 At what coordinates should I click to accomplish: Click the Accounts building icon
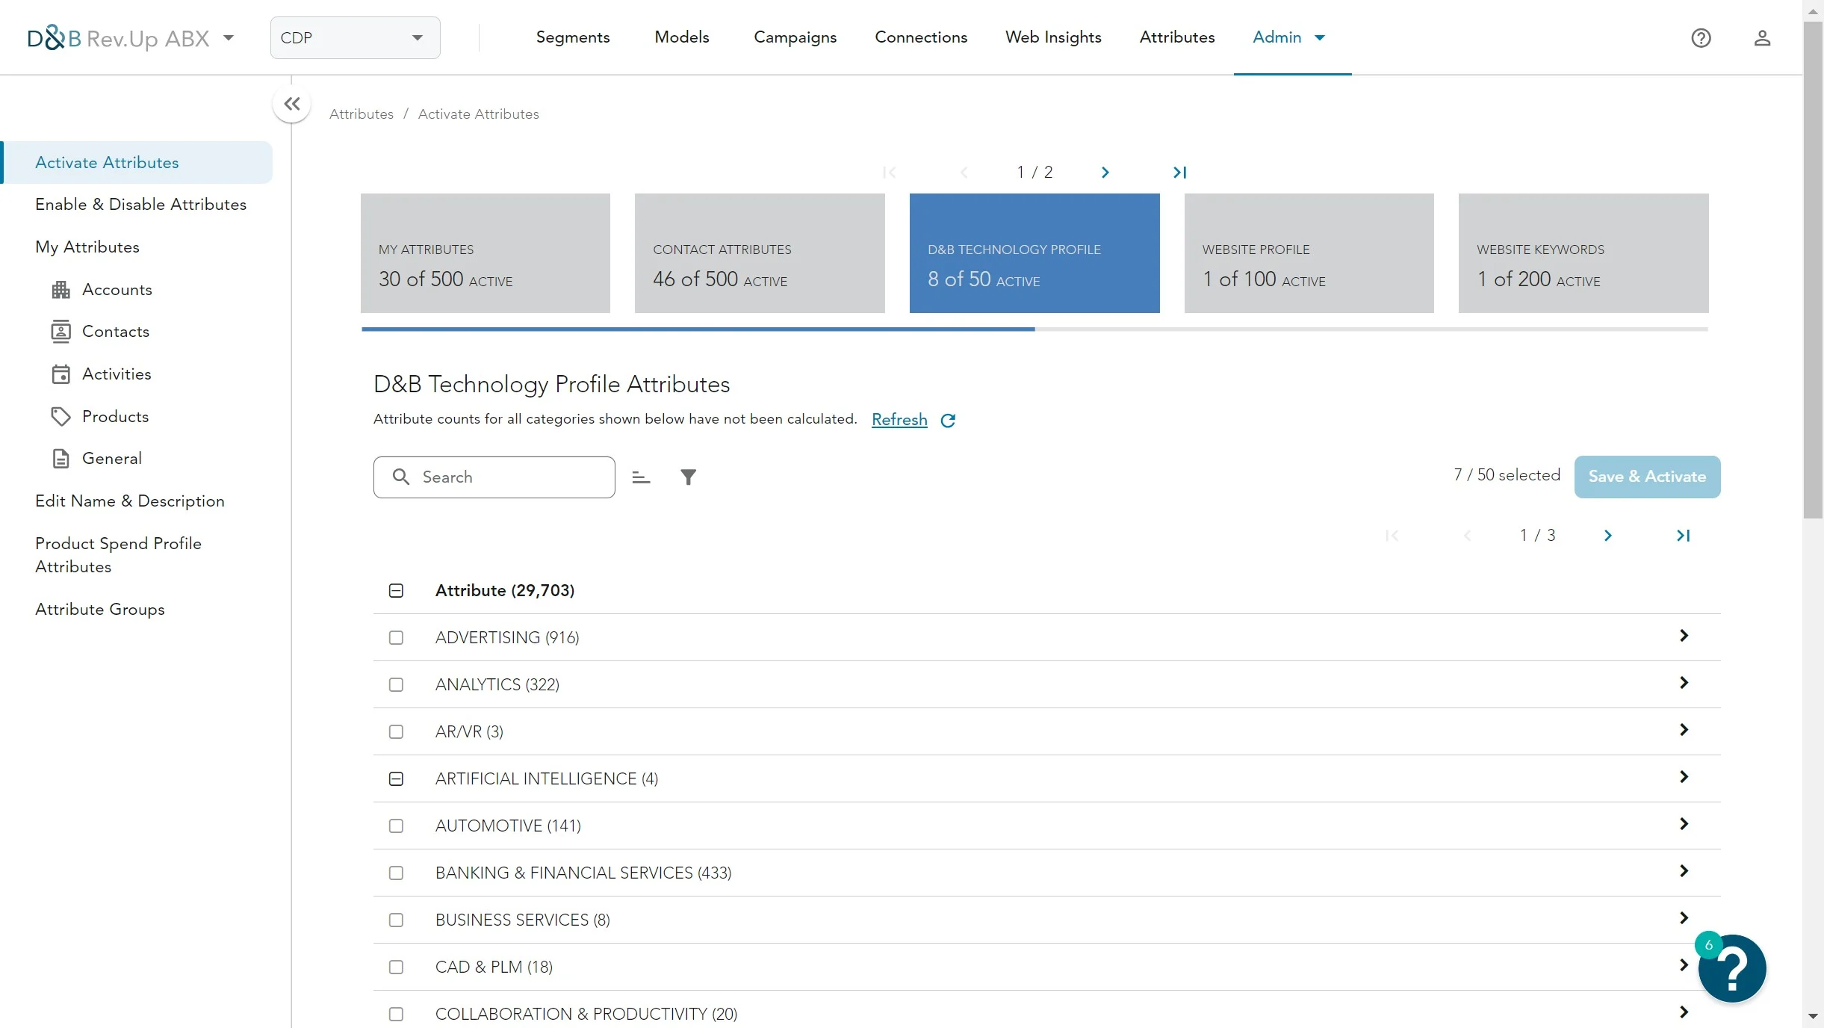coord(61,290)
